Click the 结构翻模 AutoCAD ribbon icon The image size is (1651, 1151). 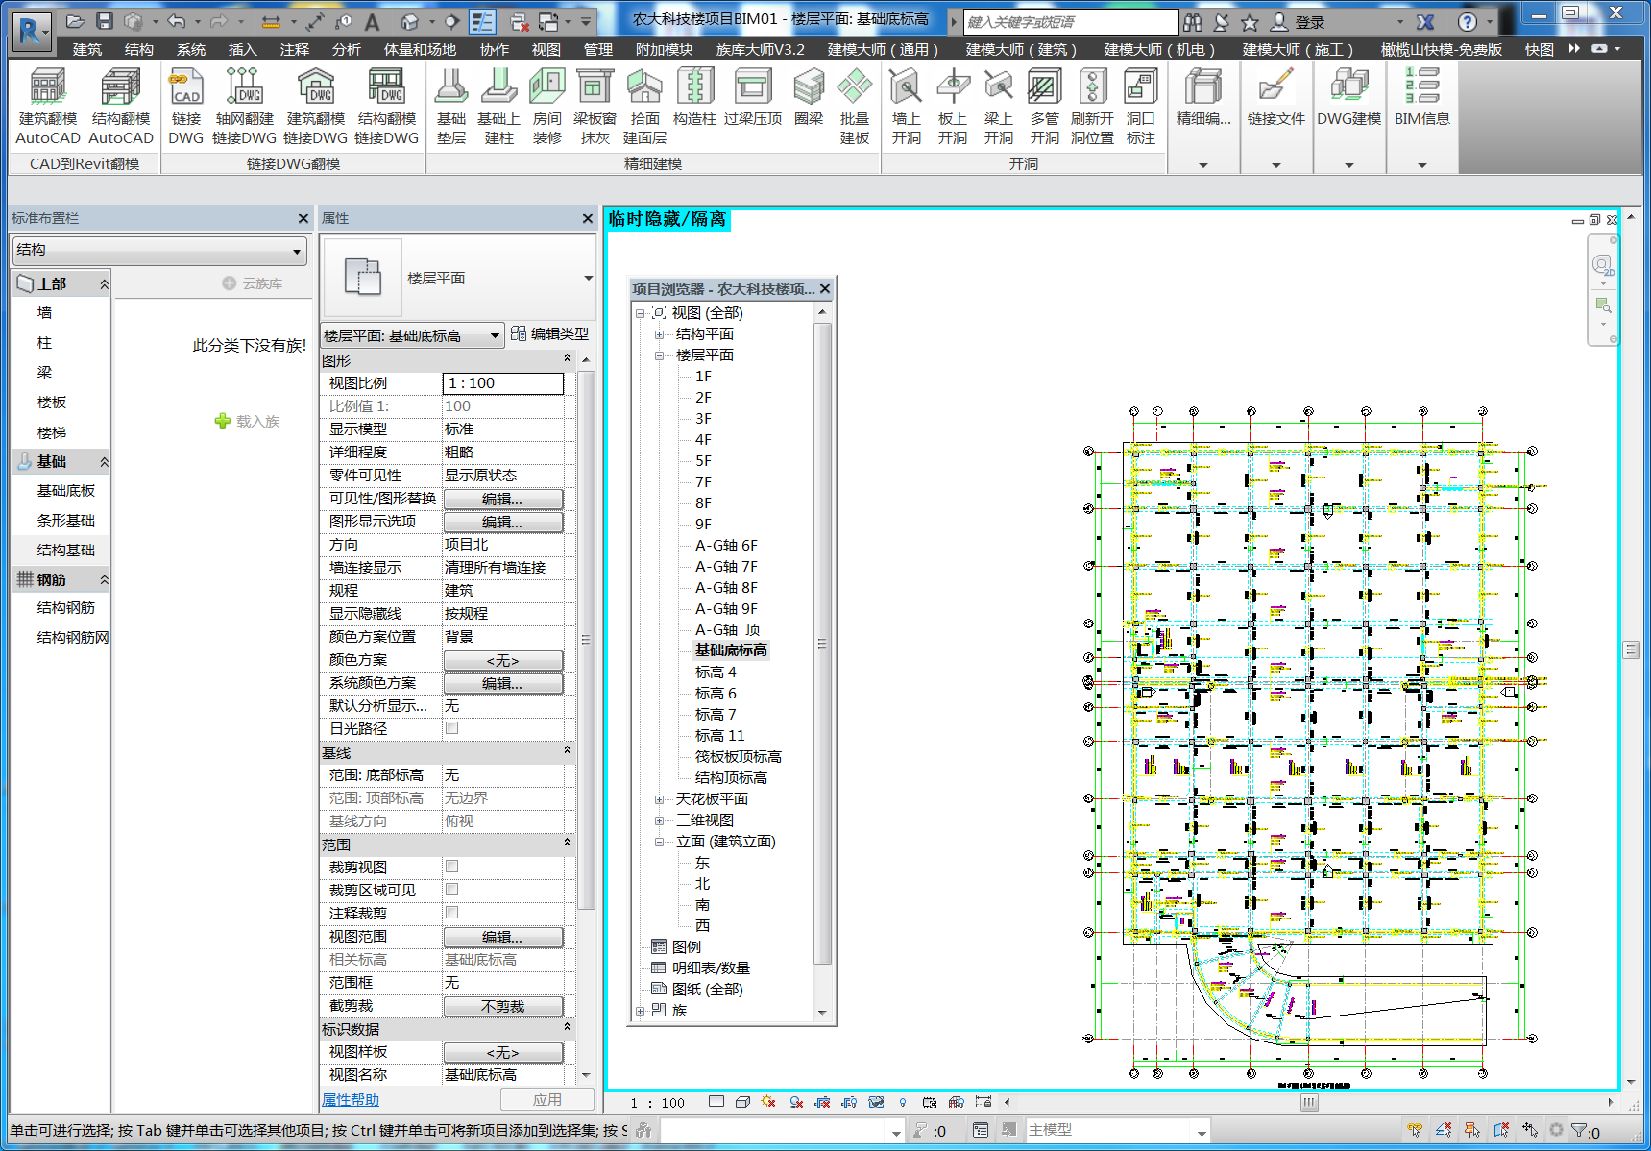(x=121, y=87)
